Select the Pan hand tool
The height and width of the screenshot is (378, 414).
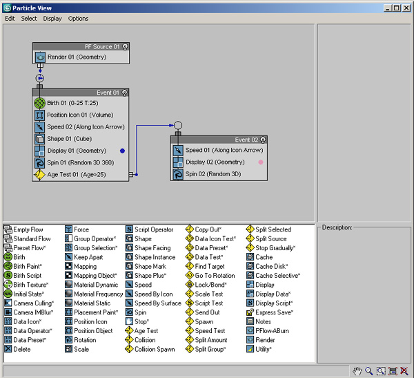coord(357,371)
